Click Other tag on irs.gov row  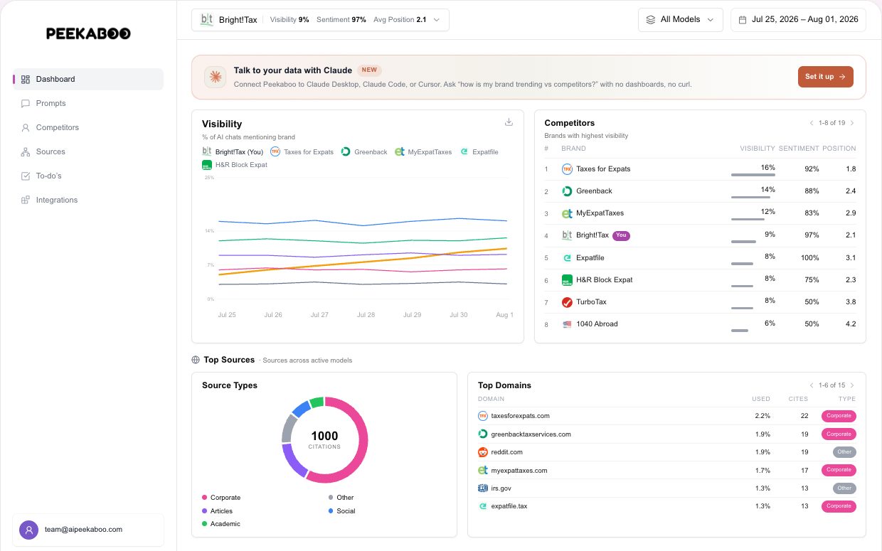[844, 488]
